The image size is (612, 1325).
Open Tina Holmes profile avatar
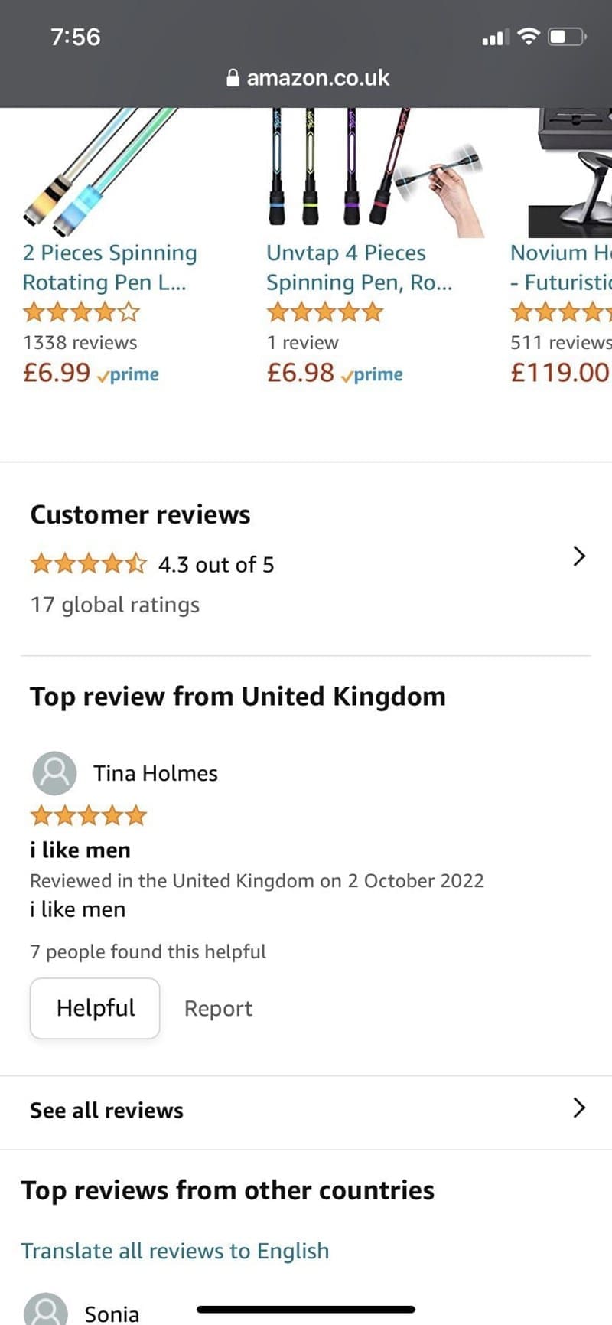(x=54, y=773)
